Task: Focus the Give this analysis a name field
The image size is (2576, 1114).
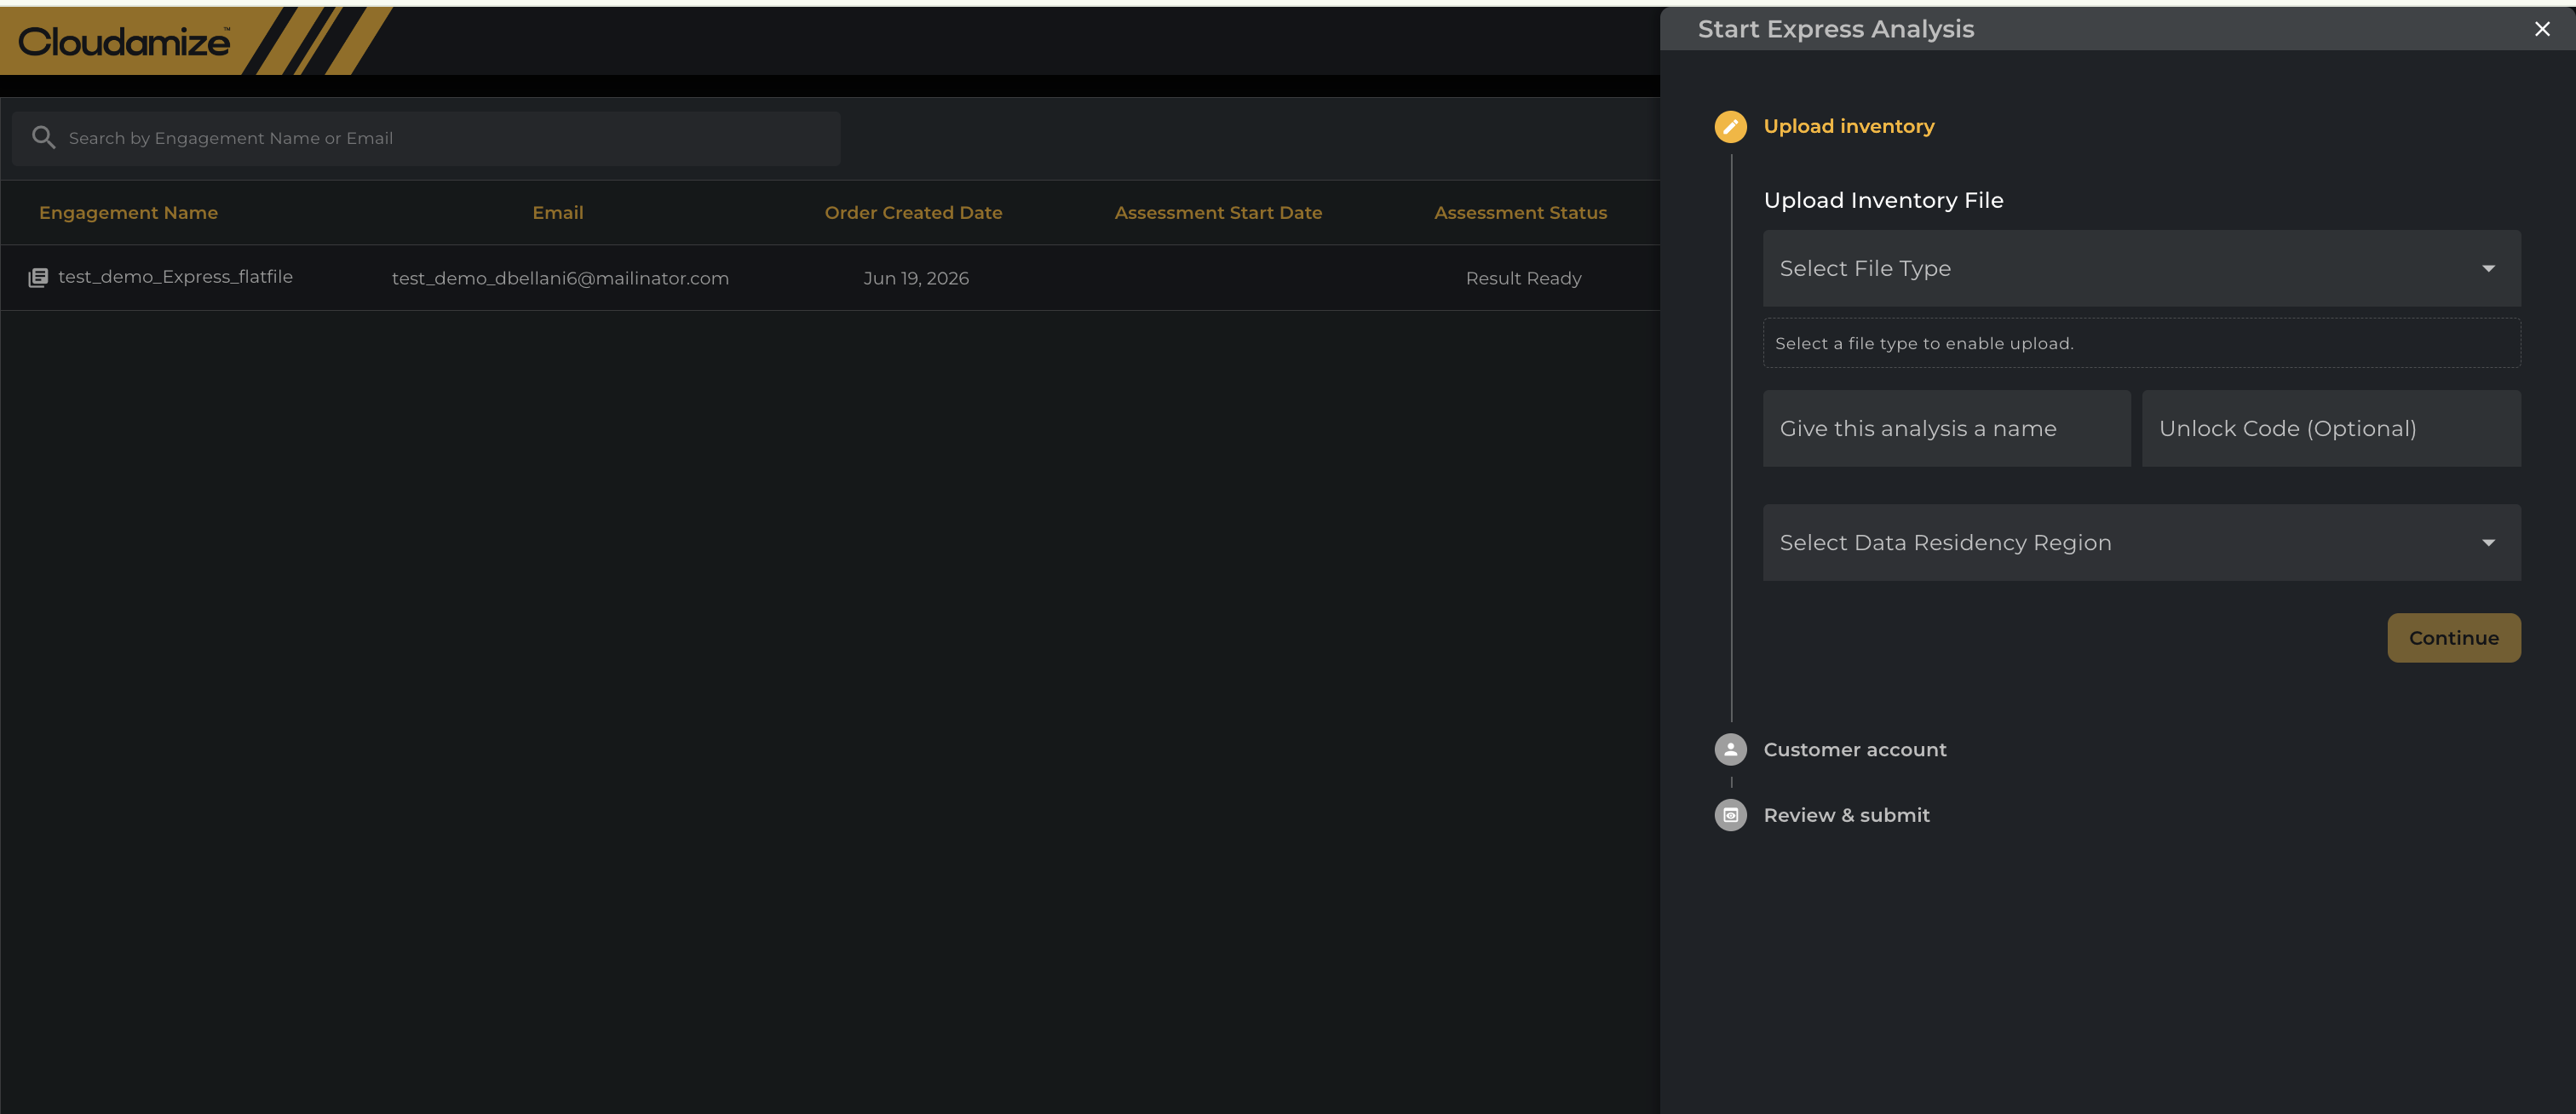Action: click(1946, 428)
